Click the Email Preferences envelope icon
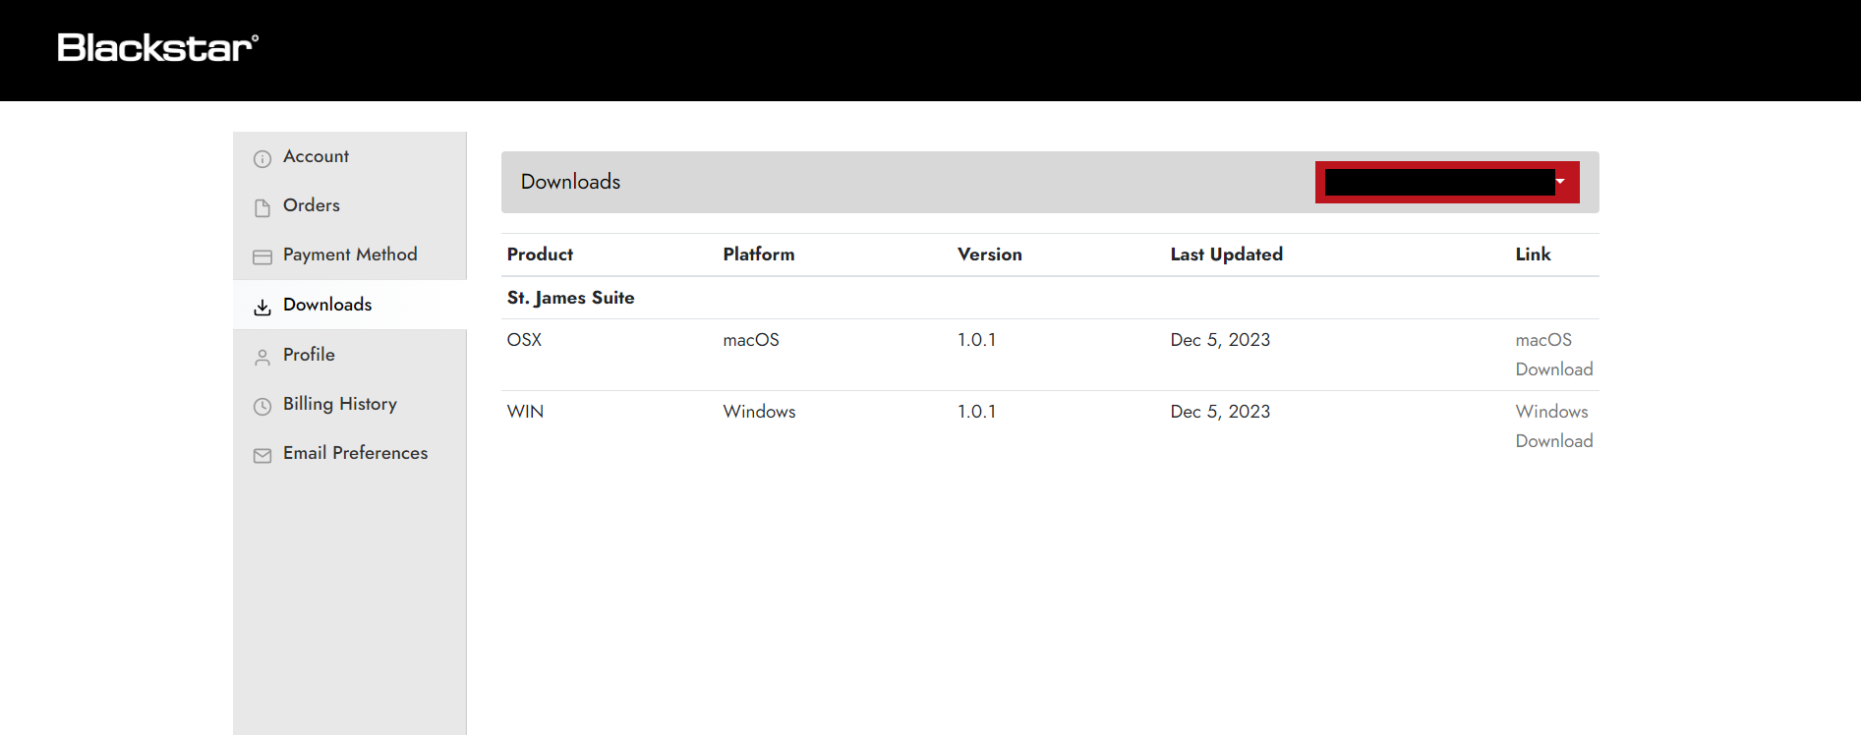Viewport: 1861px width, 735px height. [262, 455]
